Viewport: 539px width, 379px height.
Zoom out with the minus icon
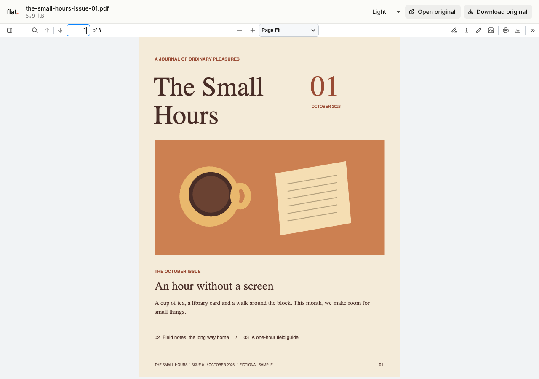(240, 30)
